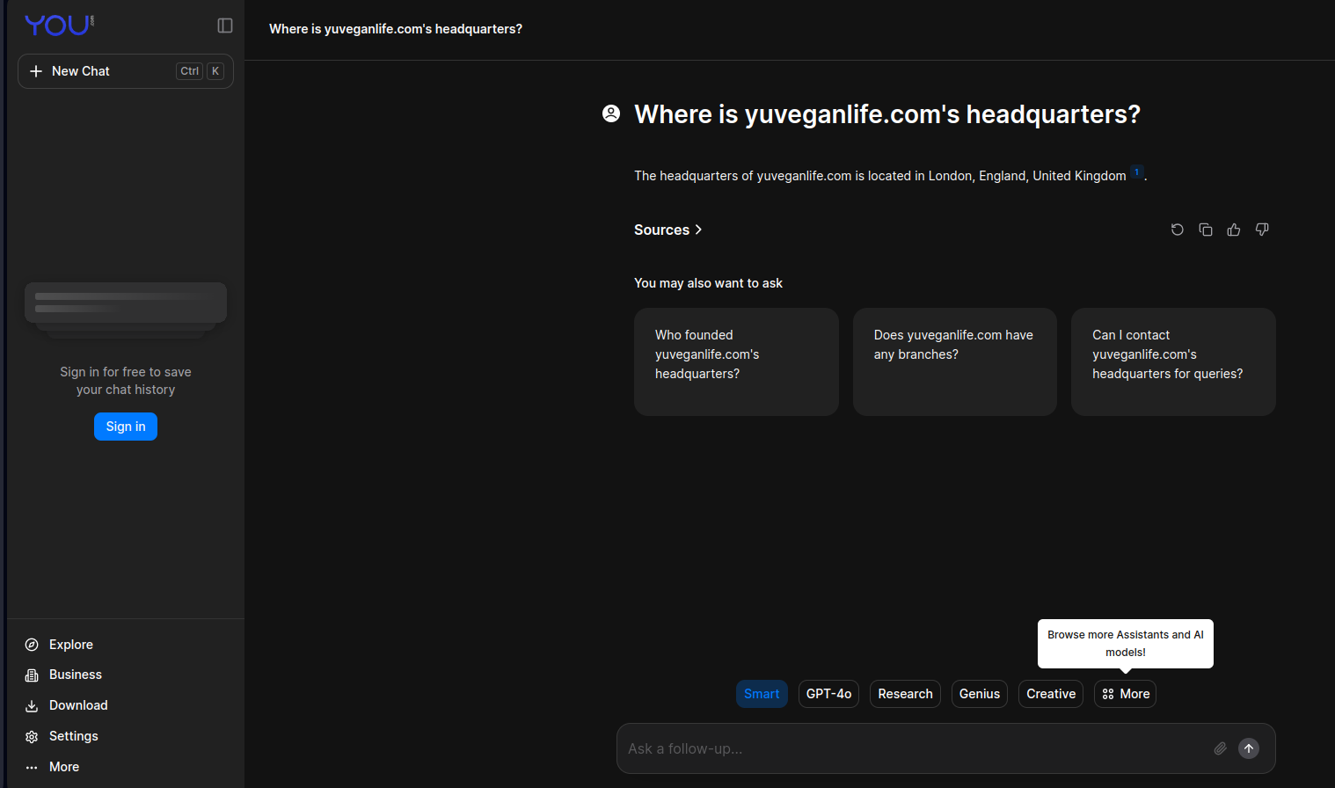
Task: Give the answer a thumbs up
Action: pos(1234,230)
